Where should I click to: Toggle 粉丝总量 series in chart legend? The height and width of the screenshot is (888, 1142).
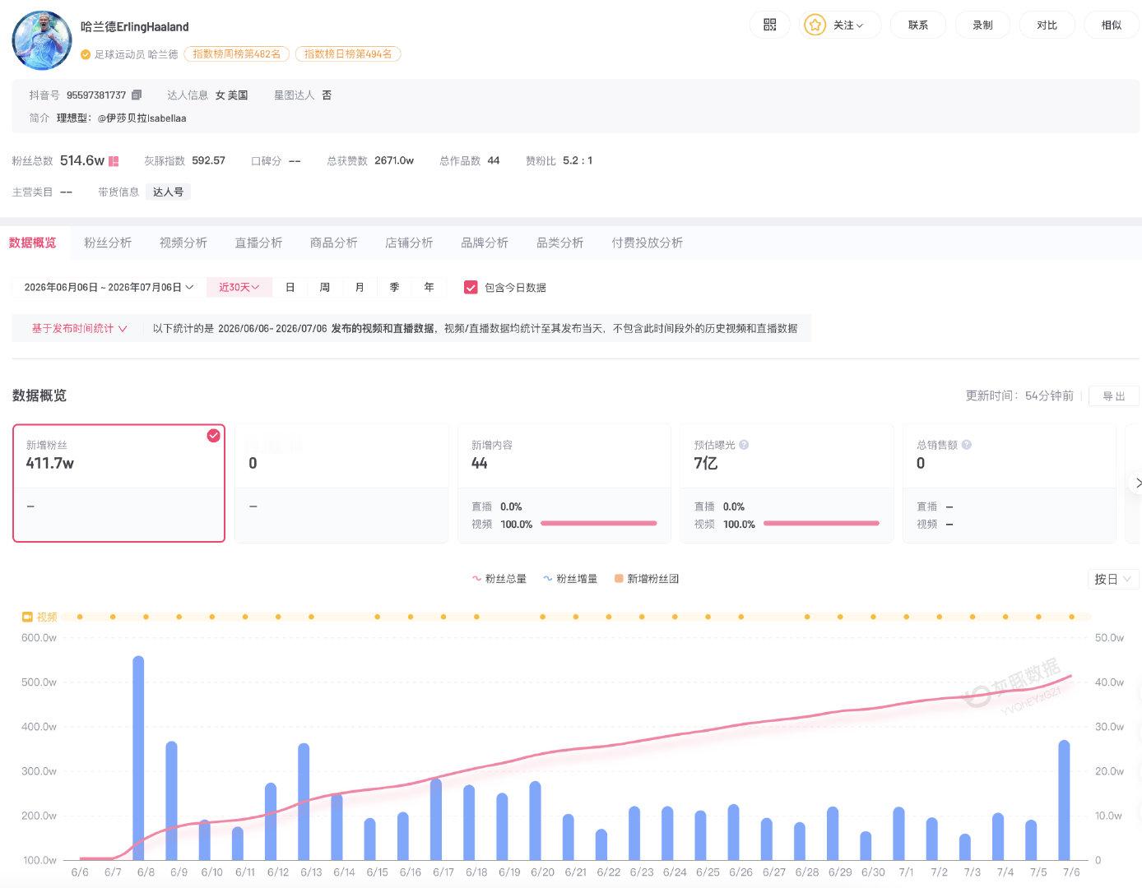pyautogui.click(x=499, y=579)
